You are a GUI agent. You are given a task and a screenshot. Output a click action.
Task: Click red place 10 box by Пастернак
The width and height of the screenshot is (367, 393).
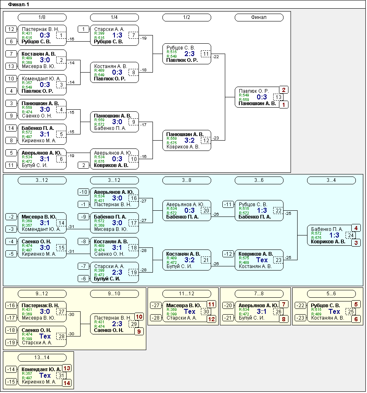tap(139, 317)
